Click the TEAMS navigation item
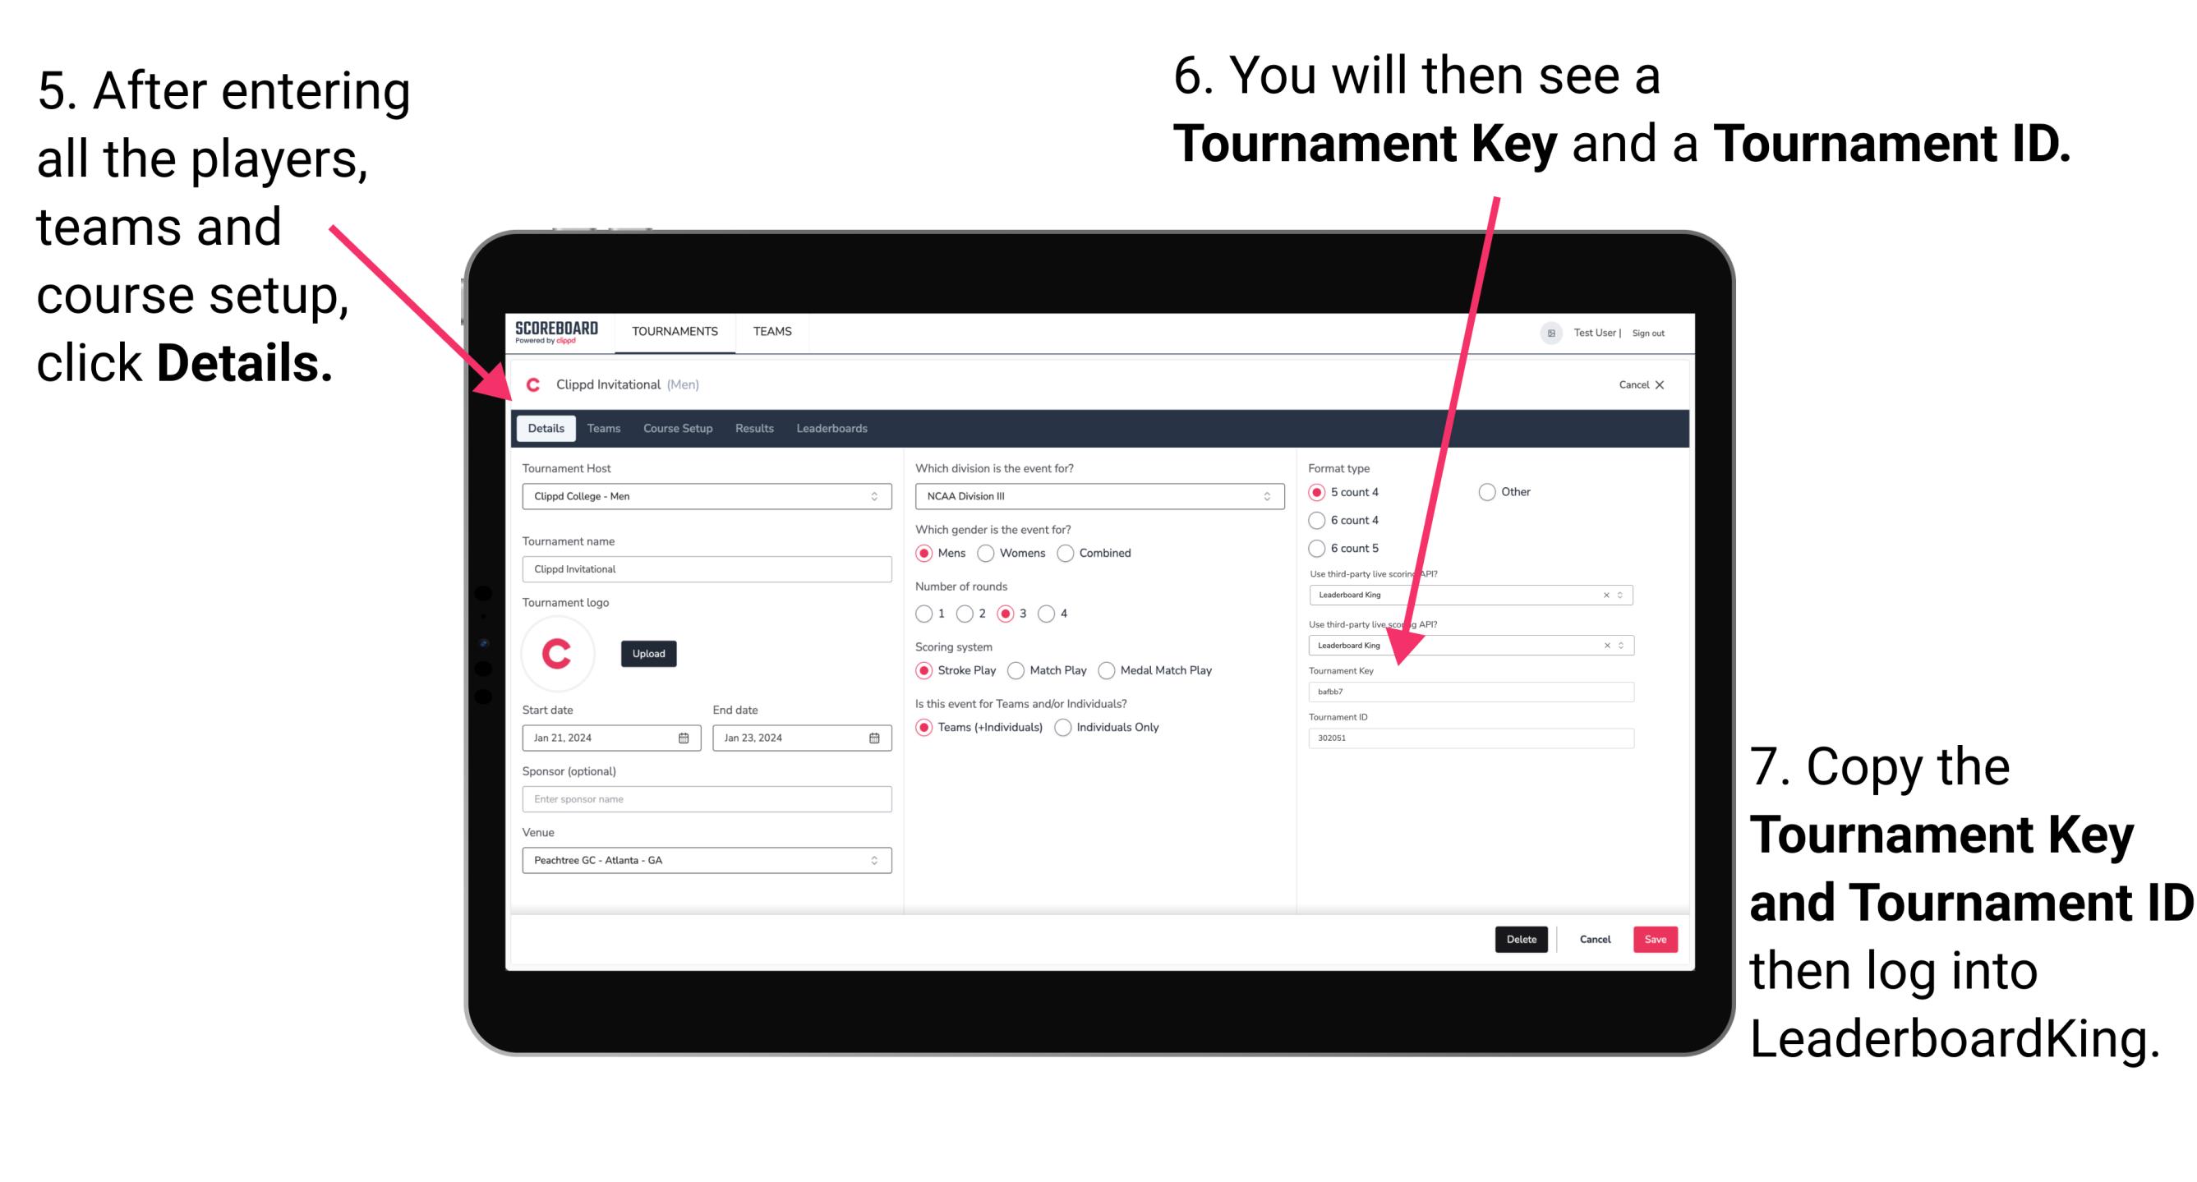 click(771, 332)
